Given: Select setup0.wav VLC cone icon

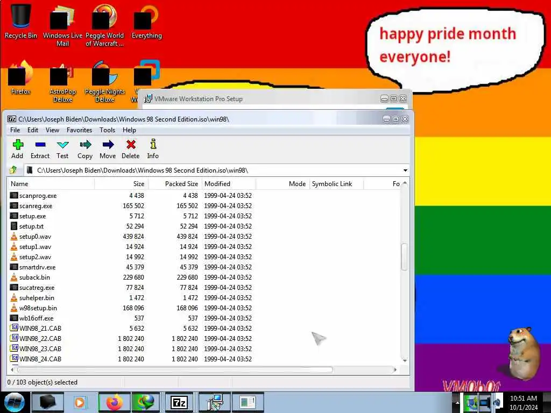Looking at the screenshot, I should coord(14,236).
